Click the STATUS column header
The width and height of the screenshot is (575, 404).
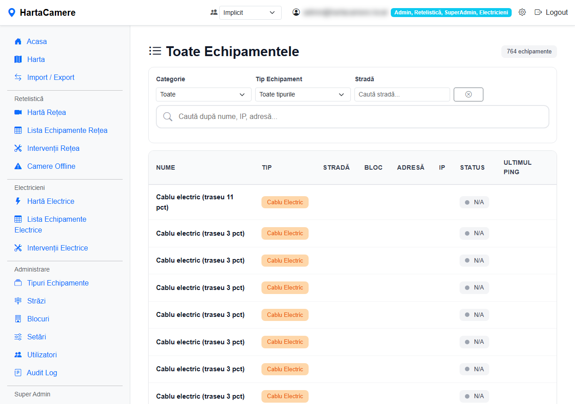pos(472,167)
